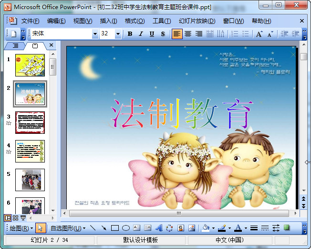Apply Line Color brush
This screenshot has height=249, width=311.
[222, 228]
